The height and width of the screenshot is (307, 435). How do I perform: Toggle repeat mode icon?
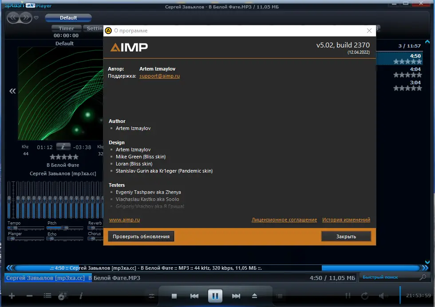click(x=365, y=296)
